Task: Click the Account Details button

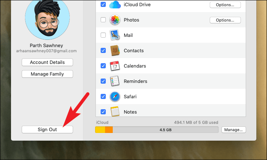Action: pyautogui.click(x=47, y=62)
